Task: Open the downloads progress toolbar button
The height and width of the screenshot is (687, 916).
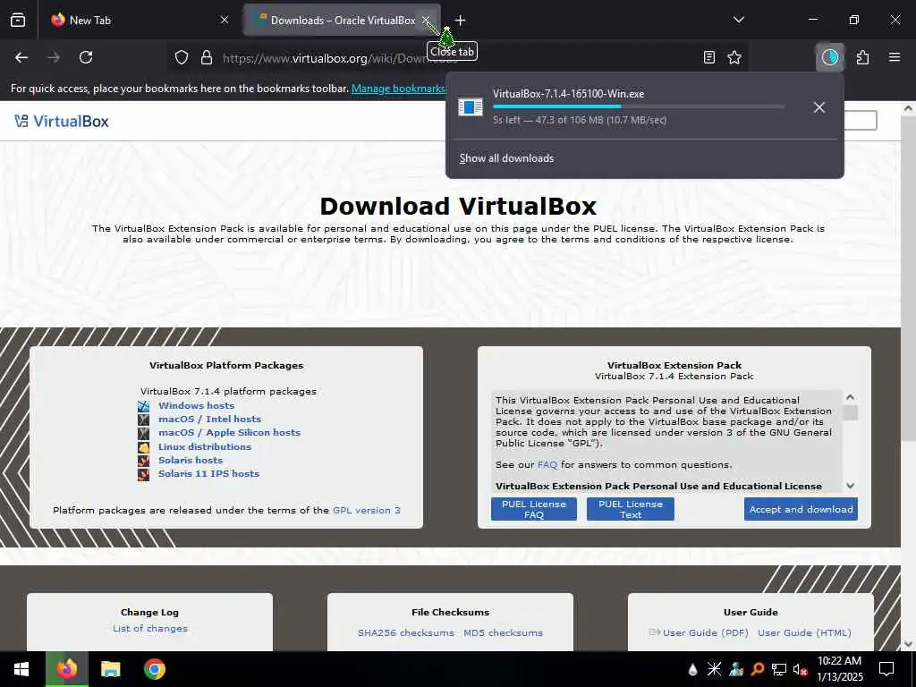Action: 829,57
